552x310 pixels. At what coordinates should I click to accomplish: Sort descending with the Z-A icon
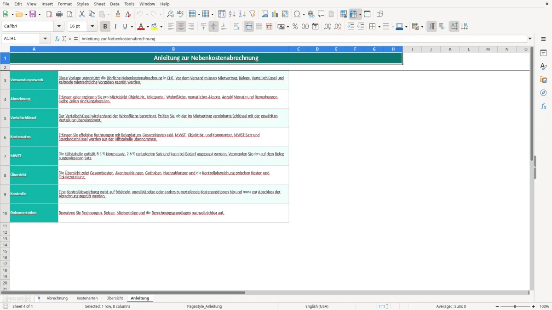[242, 14]
